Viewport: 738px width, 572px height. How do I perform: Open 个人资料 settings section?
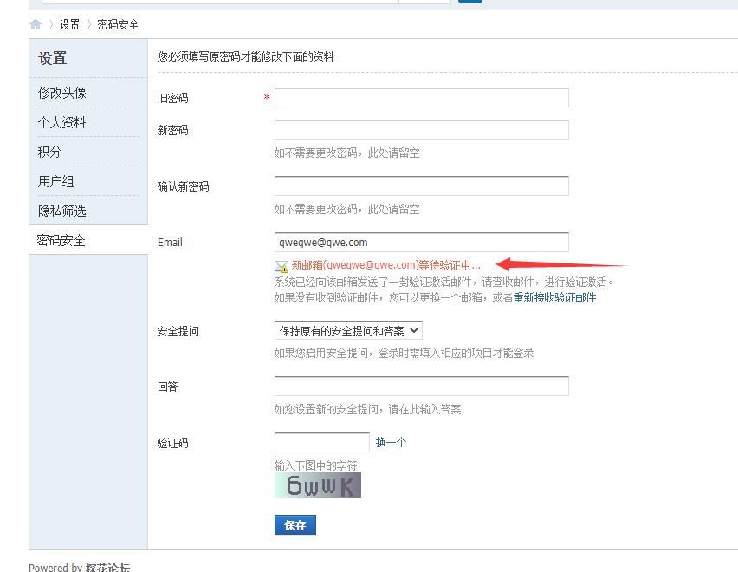tap(62, 122)
